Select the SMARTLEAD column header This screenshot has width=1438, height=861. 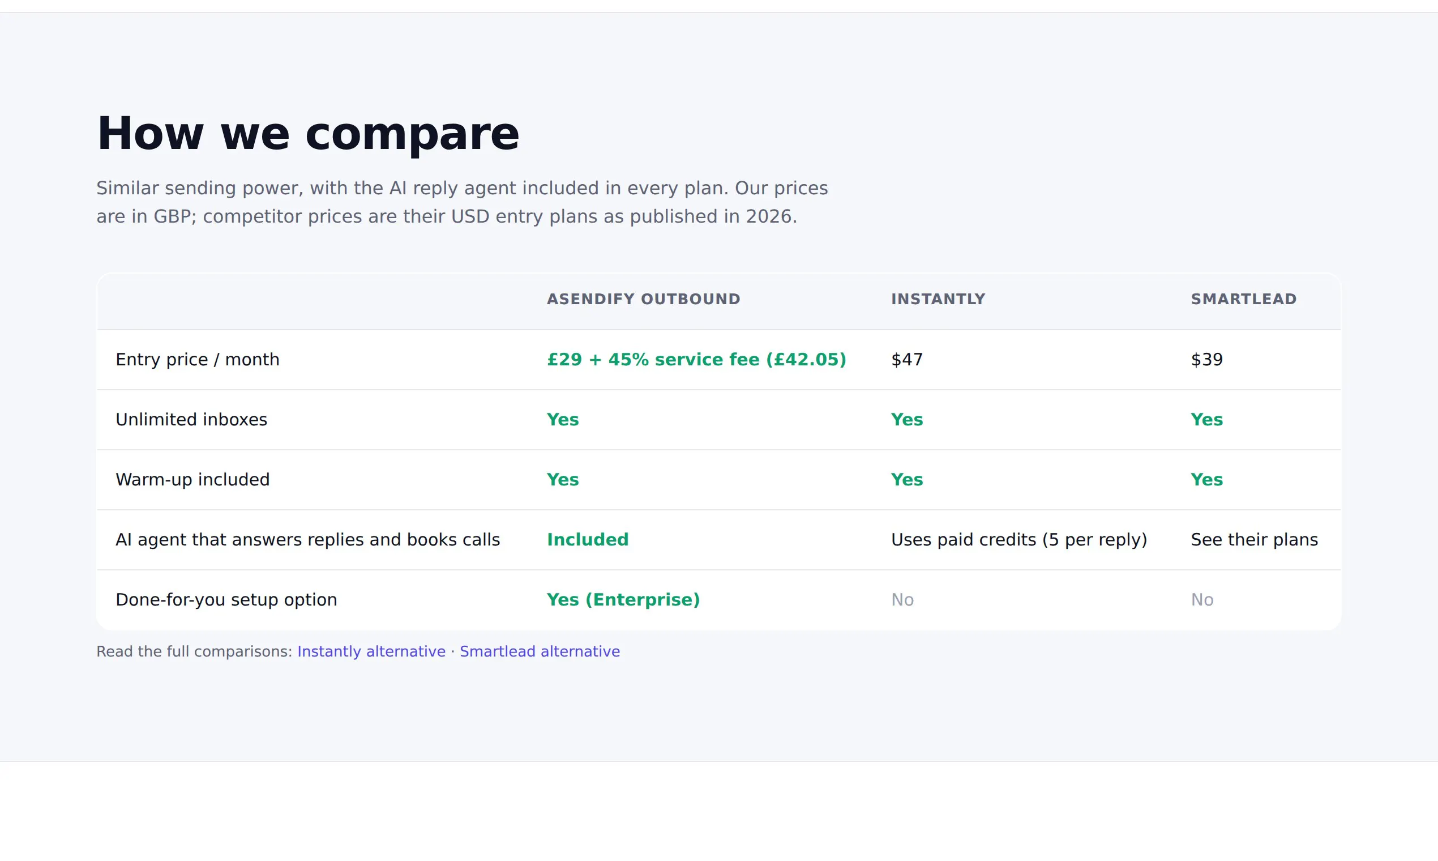(x=1244, y=300)
